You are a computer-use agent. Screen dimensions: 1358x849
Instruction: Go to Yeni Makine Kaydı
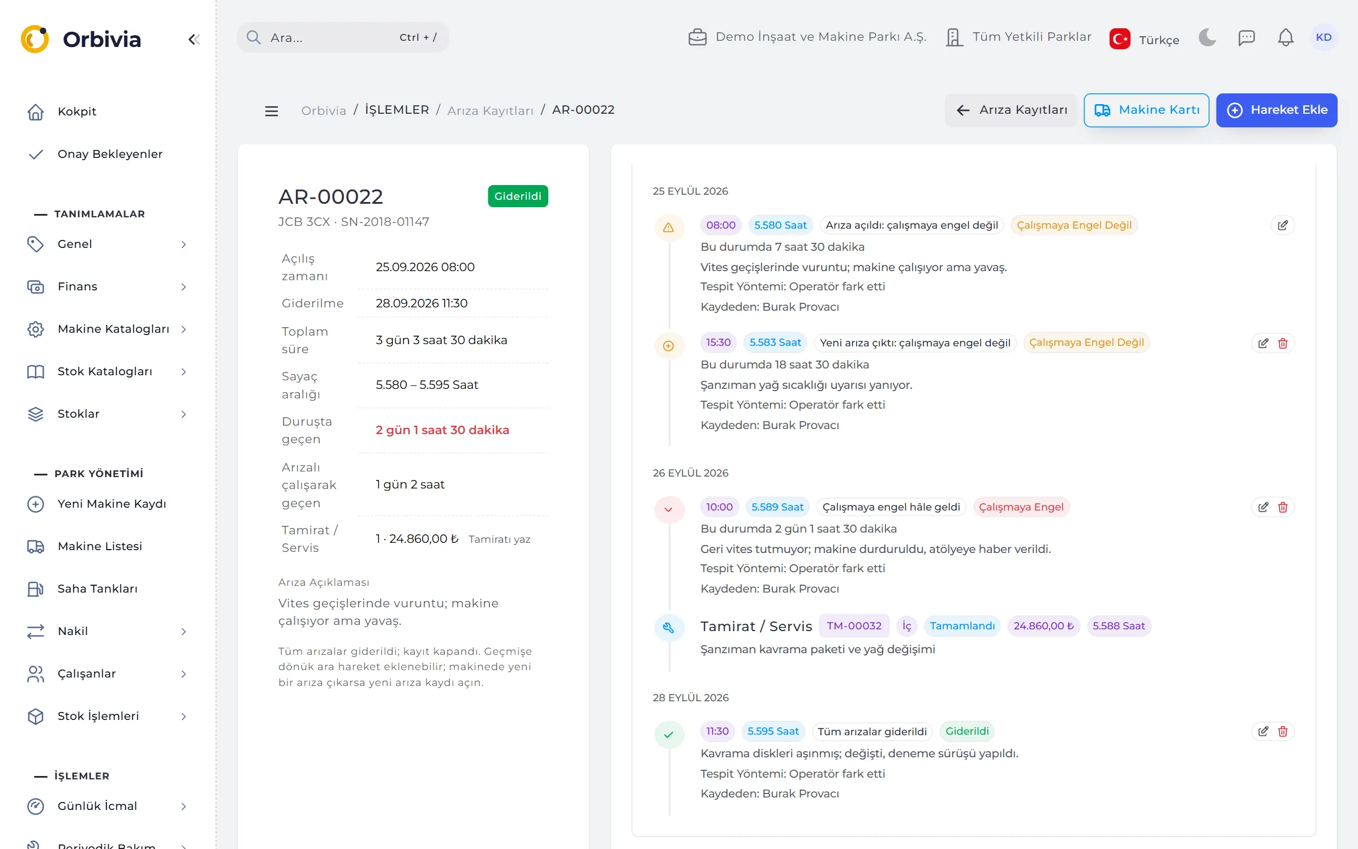click(x=108, y=504)
